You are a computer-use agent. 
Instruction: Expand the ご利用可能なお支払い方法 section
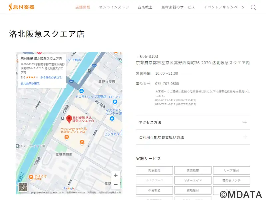pos(193,137)
